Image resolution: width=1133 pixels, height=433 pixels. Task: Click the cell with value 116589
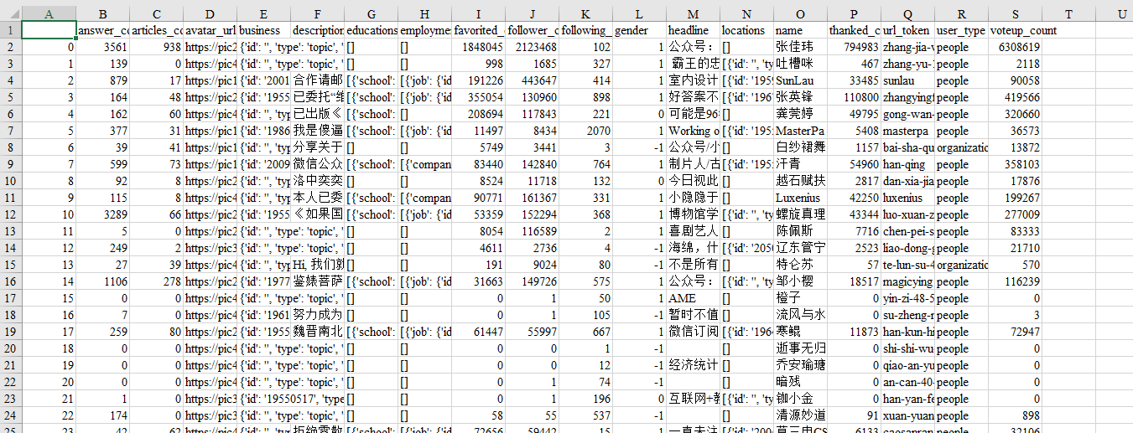pyautogui.click(x=533, y=231)
